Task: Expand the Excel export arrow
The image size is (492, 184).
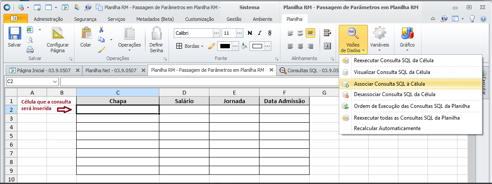Action: [x=40, y=30]
